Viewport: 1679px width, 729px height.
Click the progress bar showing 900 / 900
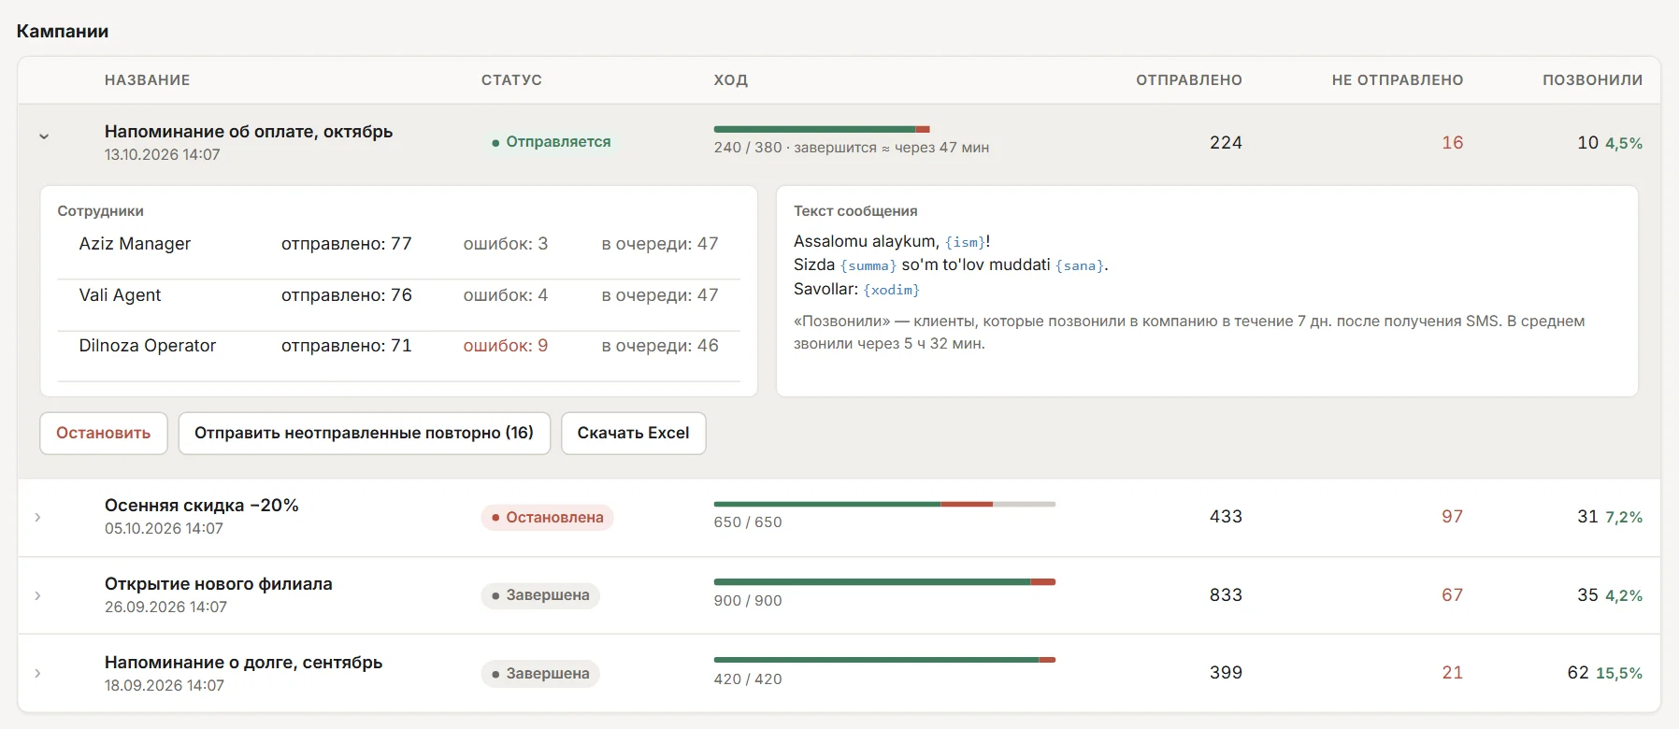click(x=884, y=581)
